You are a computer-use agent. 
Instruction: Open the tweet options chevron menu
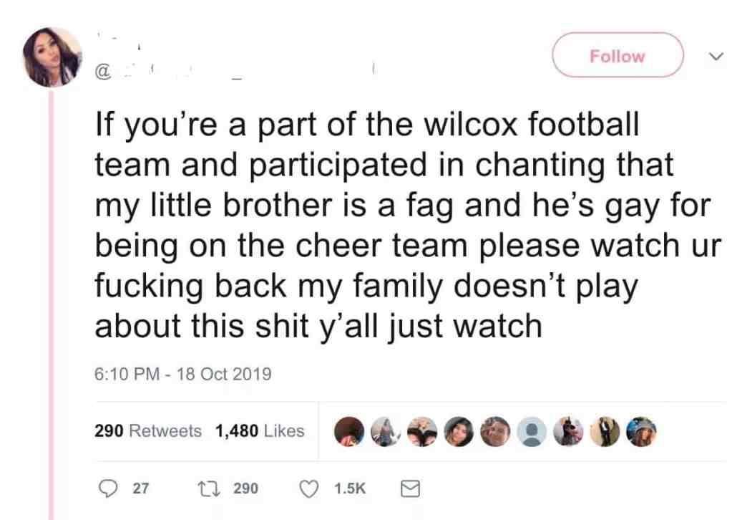[716, 57]
